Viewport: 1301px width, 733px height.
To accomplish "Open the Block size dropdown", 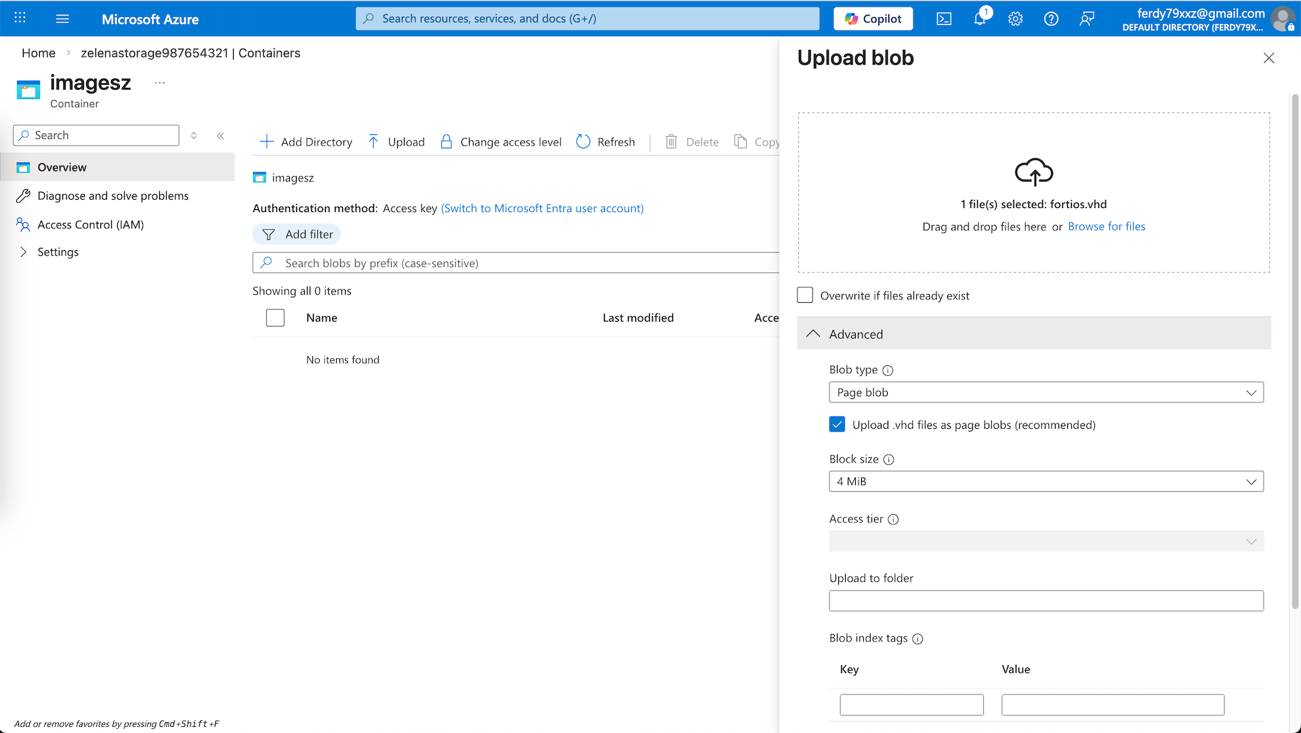I will tap(1046, 482).
